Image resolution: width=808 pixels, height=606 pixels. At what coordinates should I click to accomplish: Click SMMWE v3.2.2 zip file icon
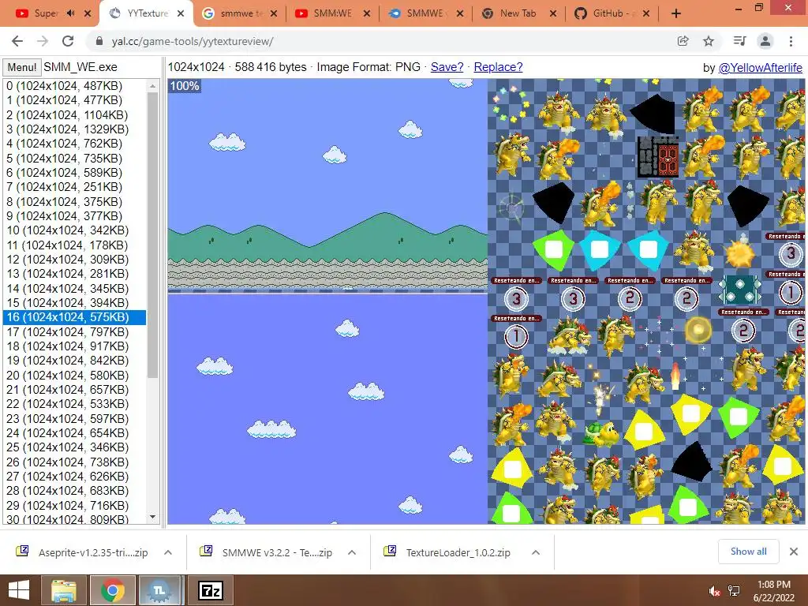tap(206, 552)
